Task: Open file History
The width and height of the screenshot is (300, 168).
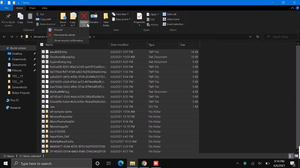Action: click(x=152, y=25)
